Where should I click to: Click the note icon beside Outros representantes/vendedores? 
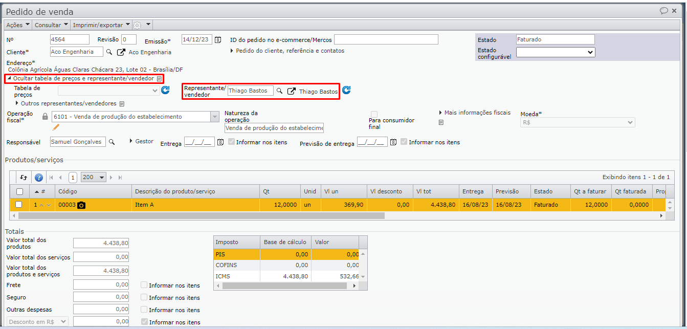point(122,103)
